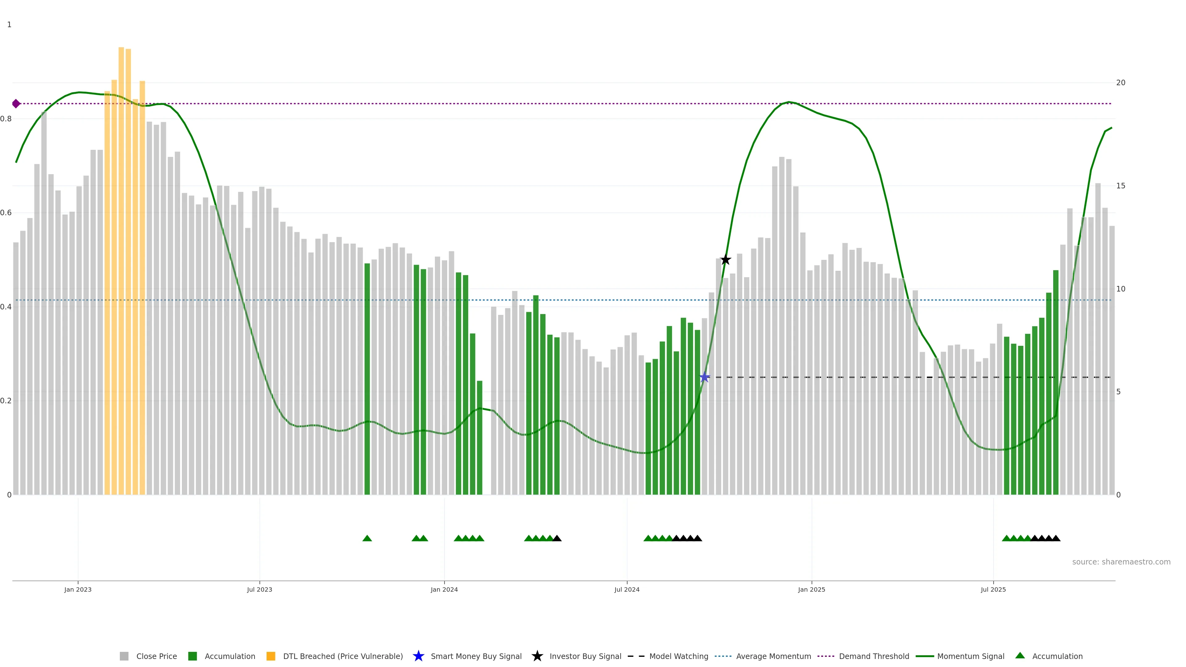Image resolution: width=1186 pixels, height=667 pixels.
Task: Click the green Accumulation legend square
Action: (192, 657)
